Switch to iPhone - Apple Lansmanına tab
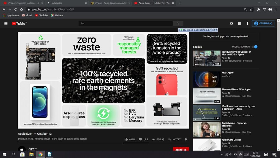This screenshot has height=158, width=280. (111, 3)
